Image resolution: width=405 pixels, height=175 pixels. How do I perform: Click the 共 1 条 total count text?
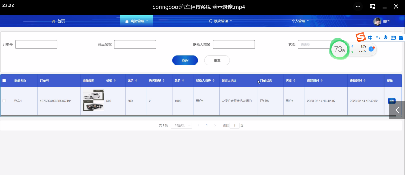pyautogui.click(x=163, y=125)
